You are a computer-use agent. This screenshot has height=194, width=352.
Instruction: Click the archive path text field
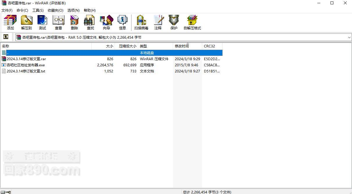183,37
